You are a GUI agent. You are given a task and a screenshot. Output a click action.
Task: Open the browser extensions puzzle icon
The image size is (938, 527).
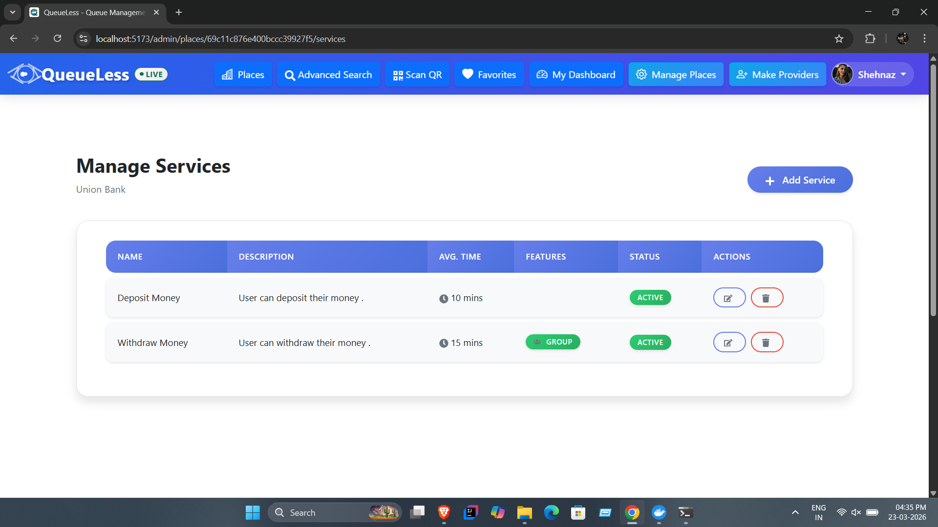(x=870, y=39)
